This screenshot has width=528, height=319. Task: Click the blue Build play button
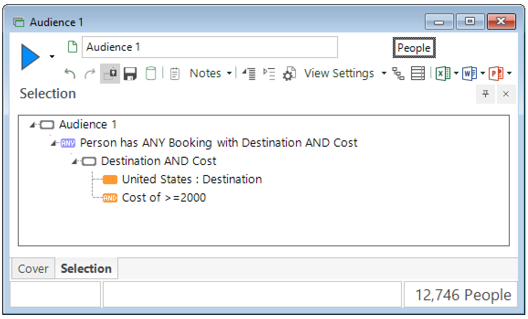31,57
